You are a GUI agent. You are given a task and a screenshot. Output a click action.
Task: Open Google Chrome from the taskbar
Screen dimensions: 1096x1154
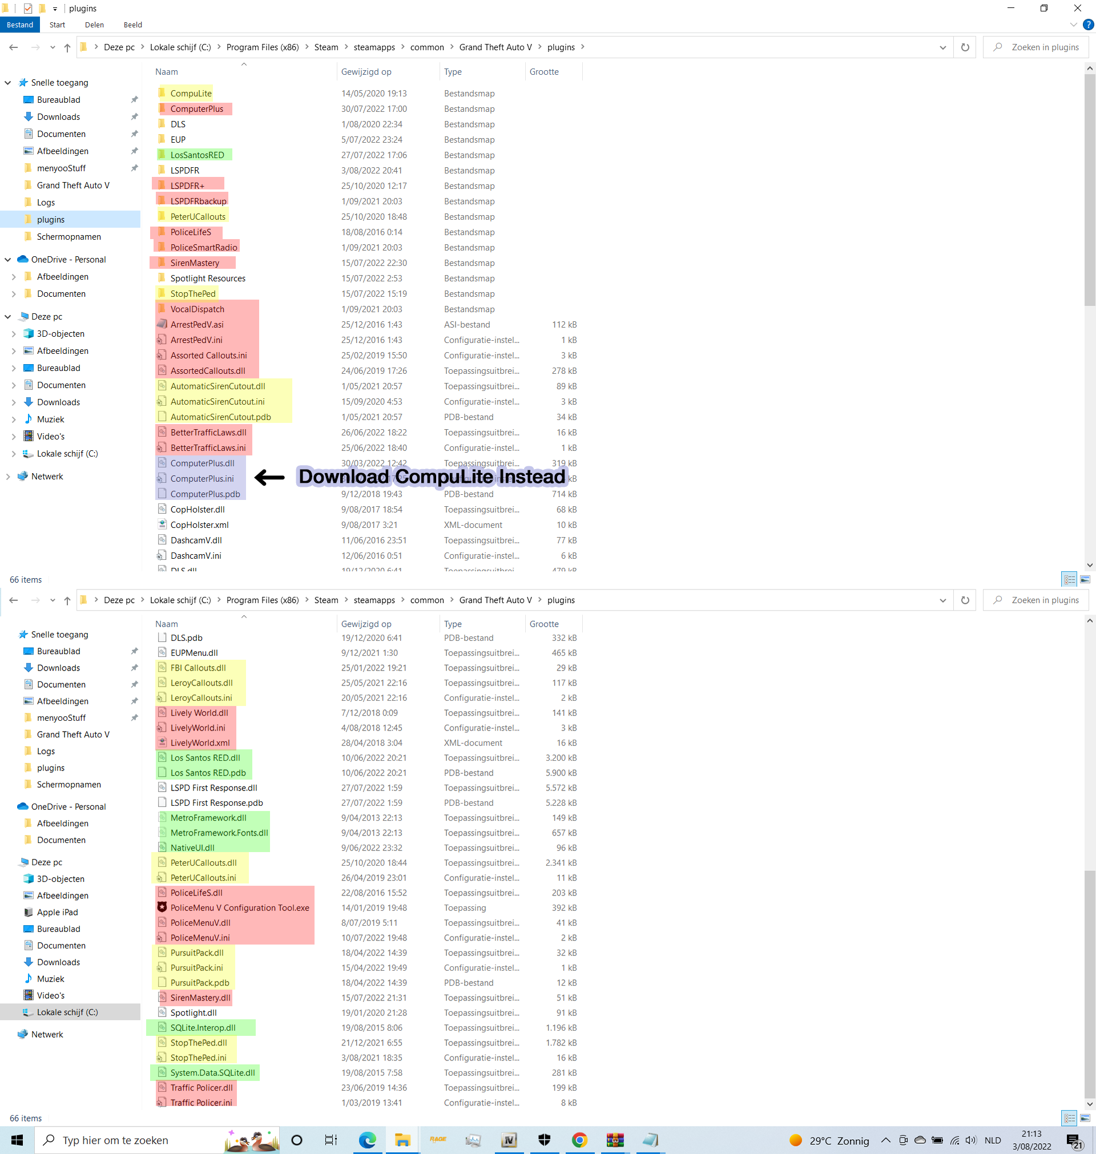coord(579,1140)
